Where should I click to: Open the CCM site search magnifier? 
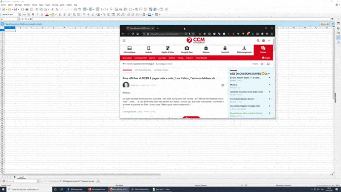tap(258, 41)
